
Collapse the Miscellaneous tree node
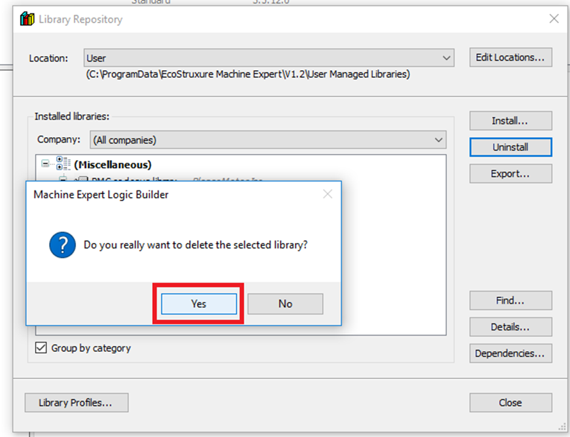pos(45,164)
